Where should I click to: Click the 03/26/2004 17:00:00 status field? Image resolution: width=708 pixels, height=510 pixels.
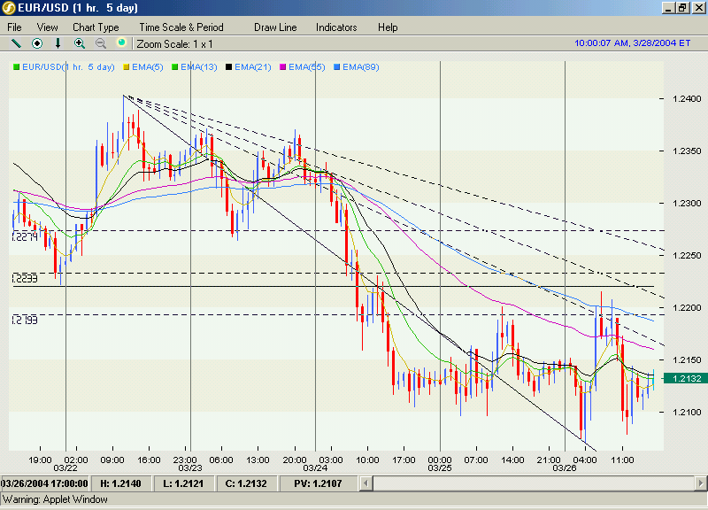click(x=45, y=483)
